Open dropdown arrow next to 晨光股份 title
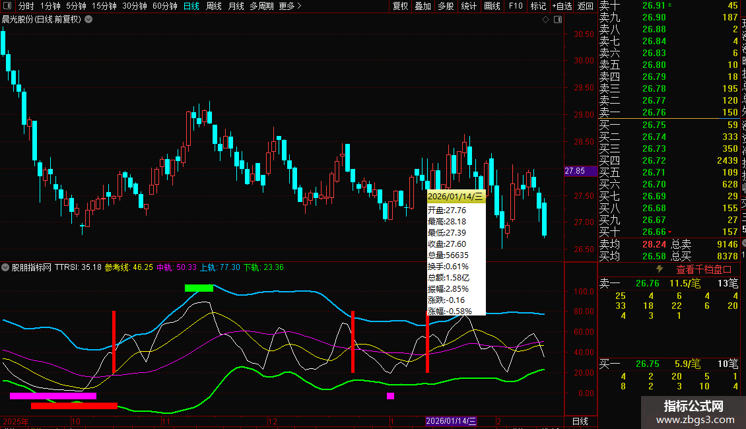This screenshot has width=746, height=429. click(x=88, y=19)
